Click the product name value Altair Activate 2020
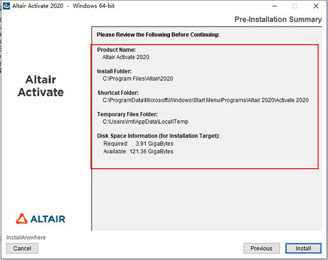This screenshot has height=260, width=328. point(126,57)
